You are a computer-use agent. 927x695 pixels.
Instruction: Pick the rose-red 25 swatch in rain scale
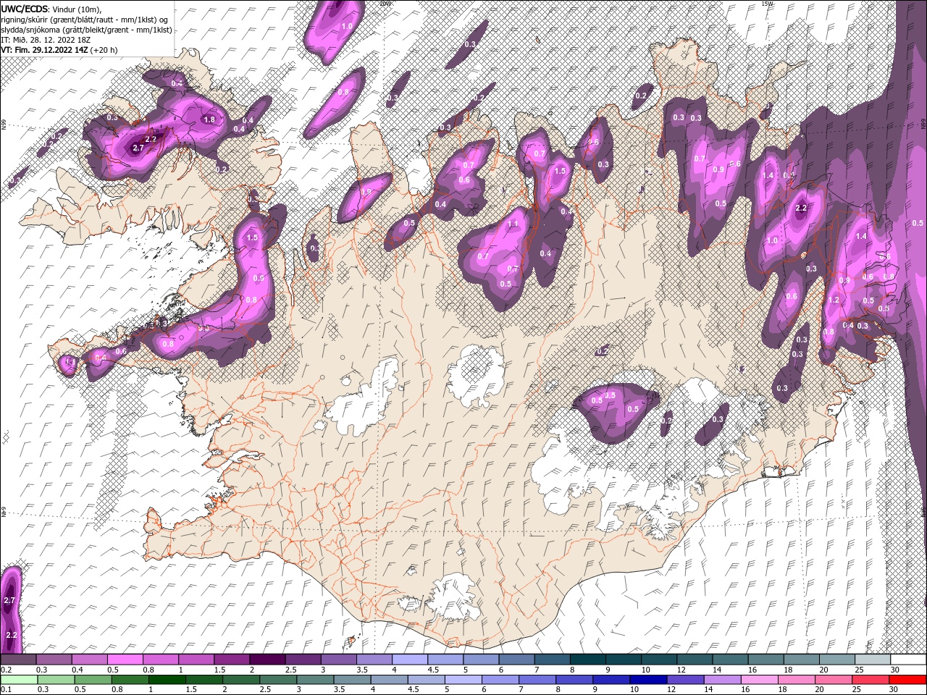tap(870, 680)
